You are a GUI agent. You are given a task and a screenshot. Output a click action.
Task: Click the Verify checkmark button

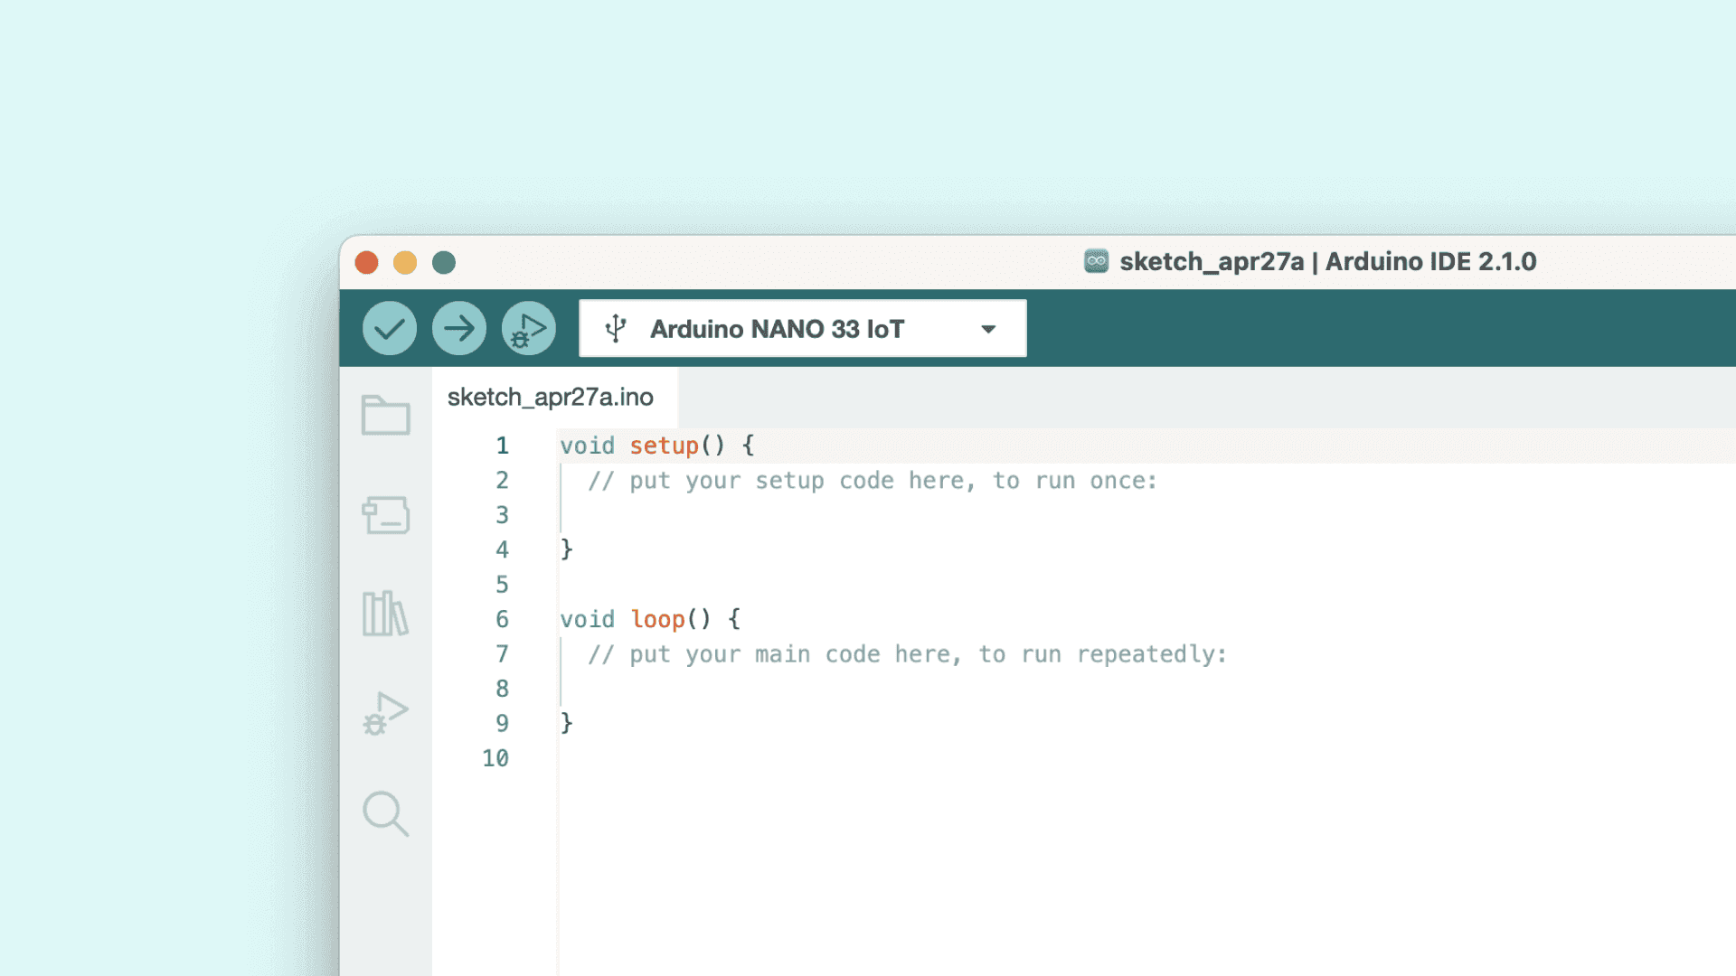(x=389, y=328)
